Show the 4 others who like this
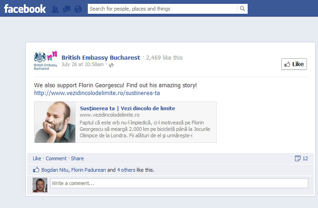318x208 pixels. pyautogui.click(x=126, y=170)
